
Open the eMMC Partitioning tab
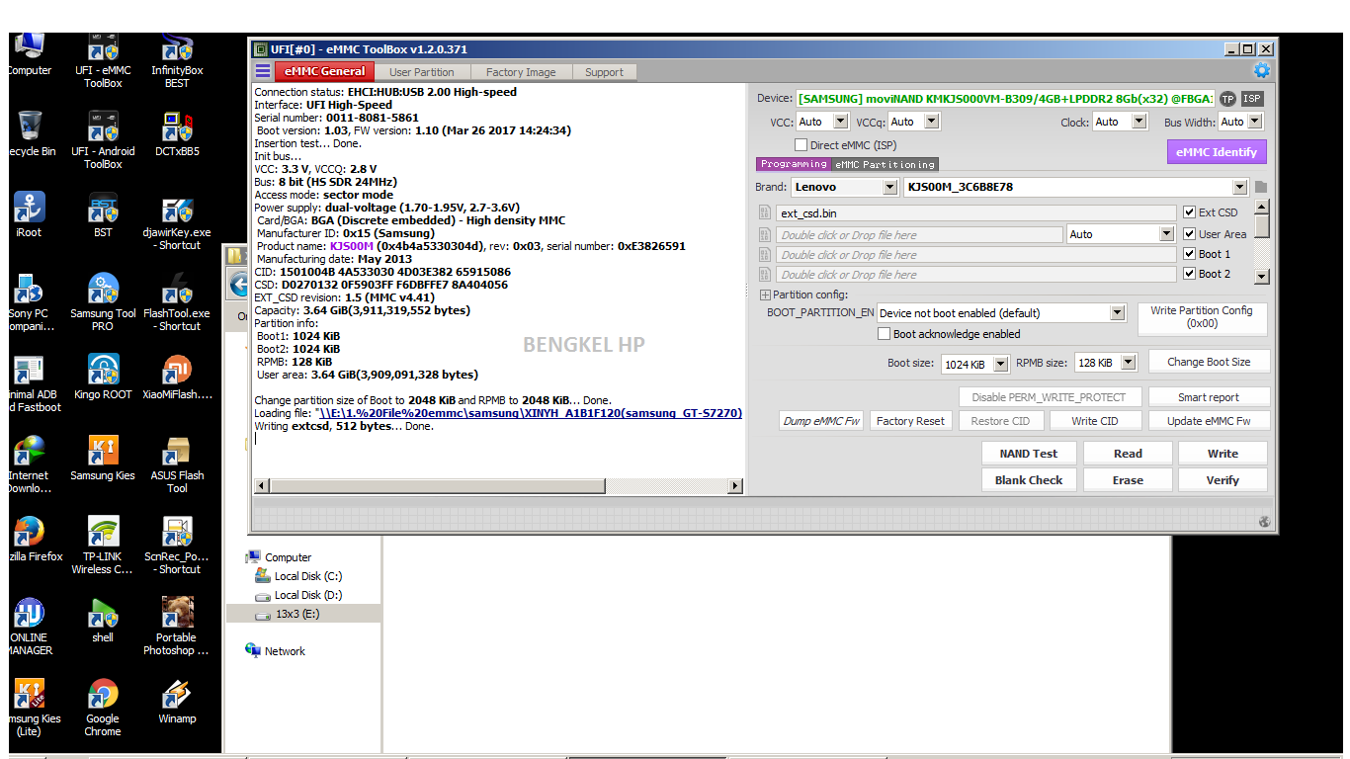[x=886, y=164]
